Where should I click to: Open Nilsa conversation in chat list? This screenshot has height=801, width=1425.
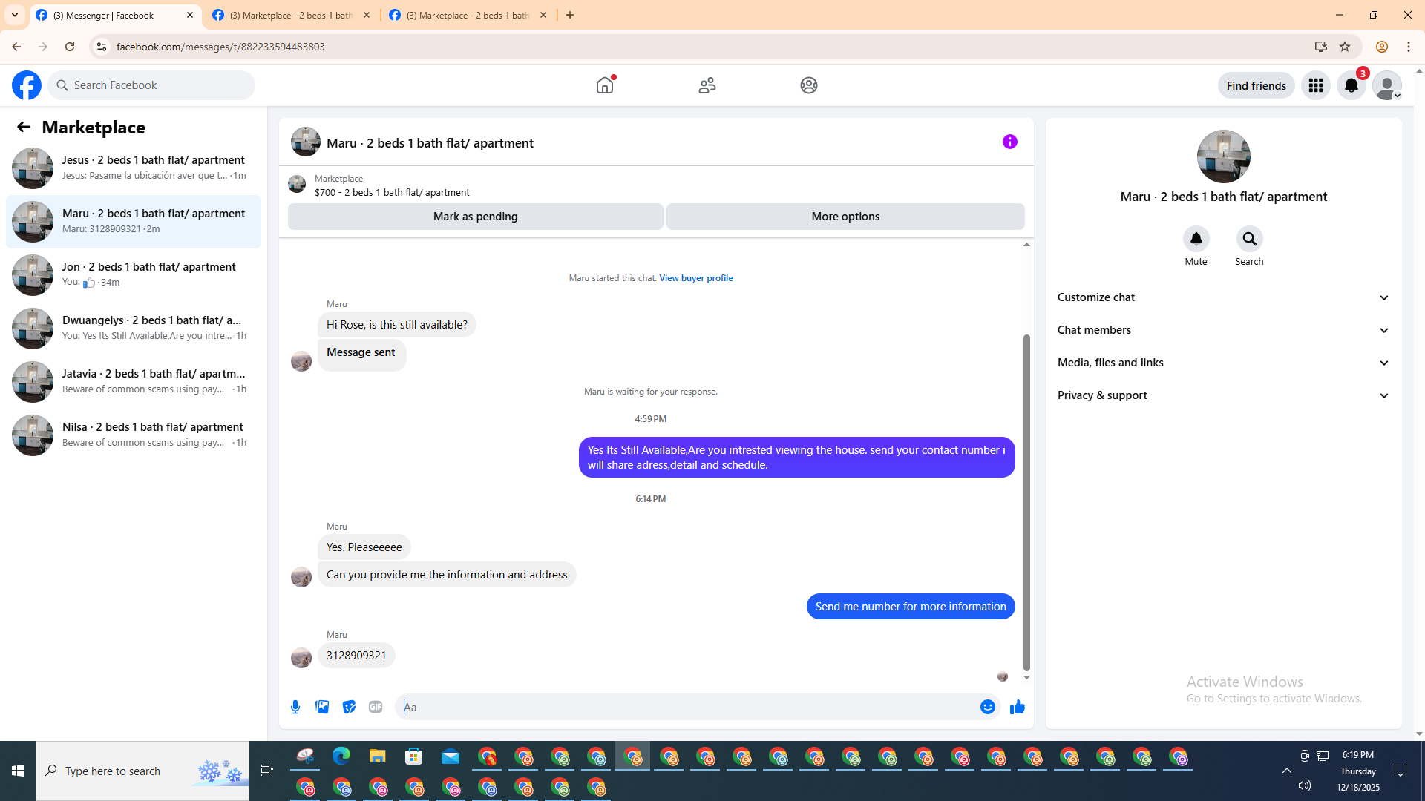click(134, 435)
